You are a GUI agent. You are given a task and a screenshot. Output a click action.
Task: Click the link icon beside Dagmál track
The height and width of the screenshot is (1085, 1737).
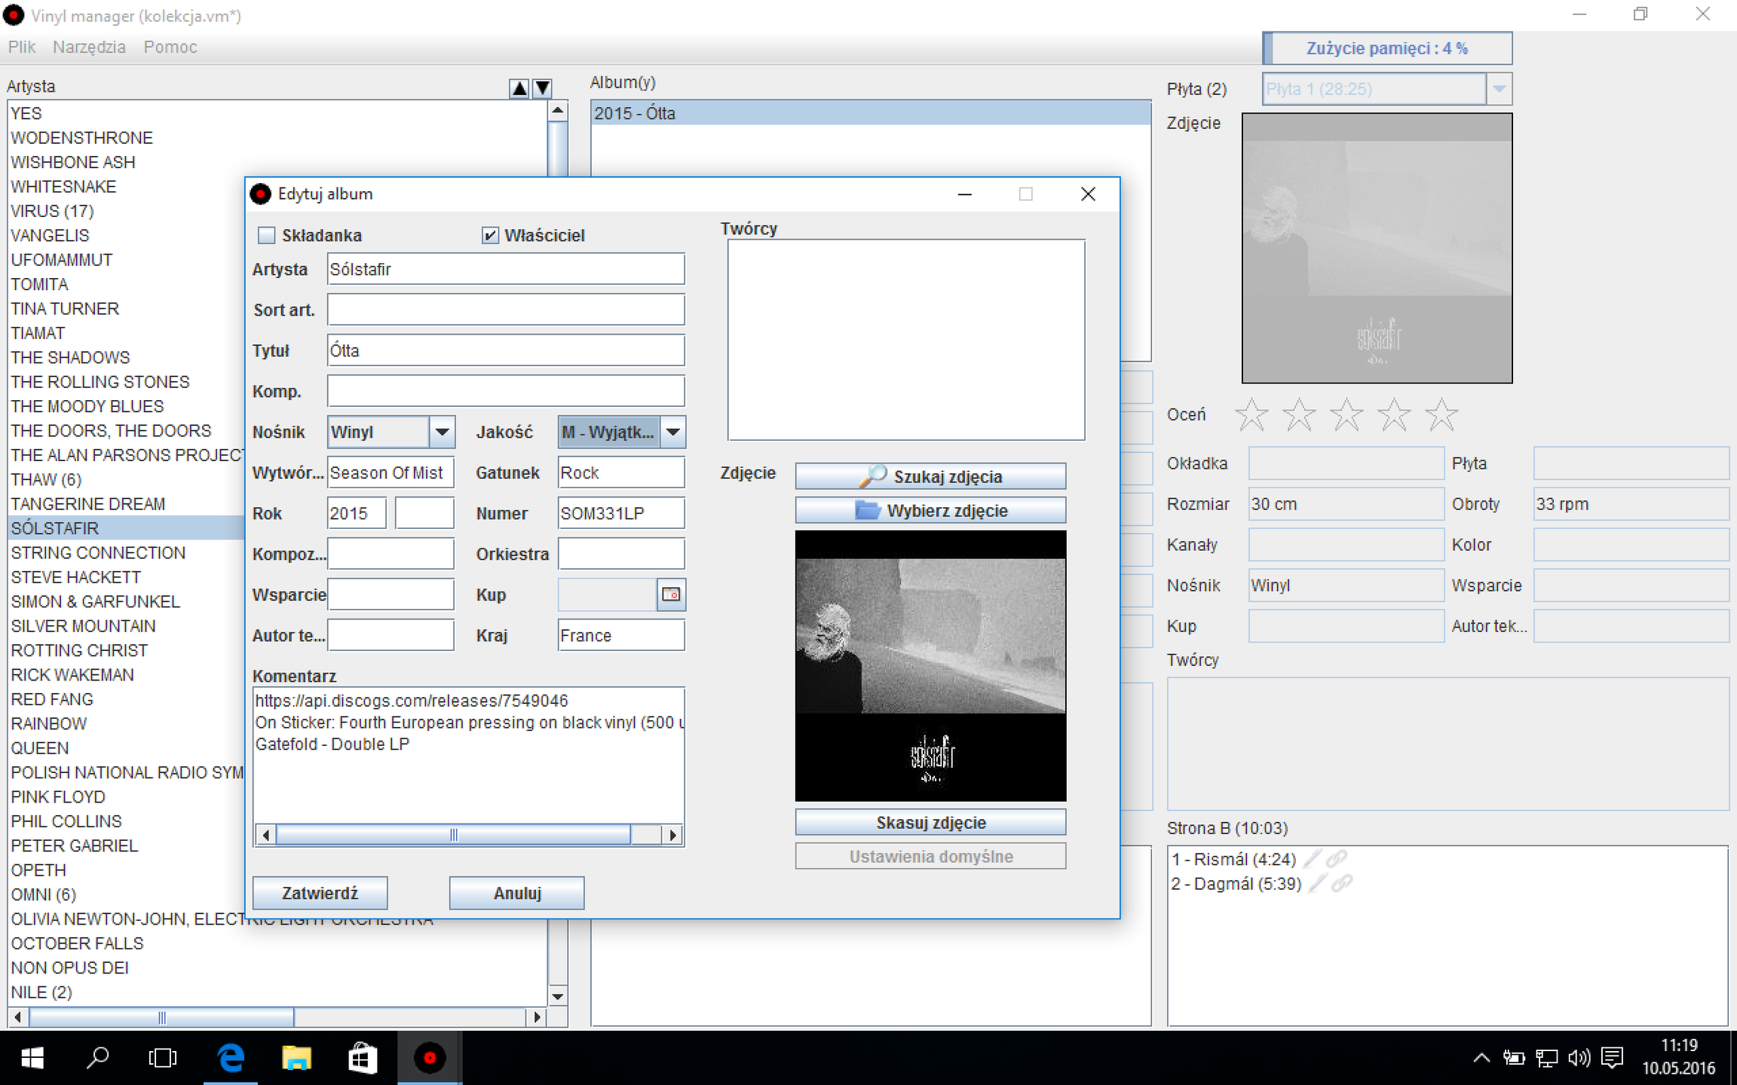(1342, 883)
